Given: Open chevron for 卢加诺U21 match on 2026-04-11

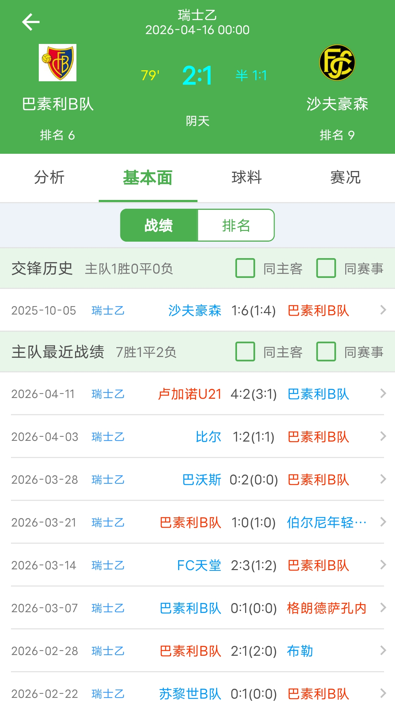Looking at the screenshot, I should 383,394.
